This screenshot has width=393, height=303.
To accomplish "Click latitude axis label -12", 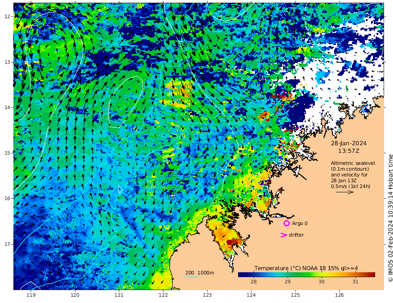I will pyautogui.click(x=7, y=16).
